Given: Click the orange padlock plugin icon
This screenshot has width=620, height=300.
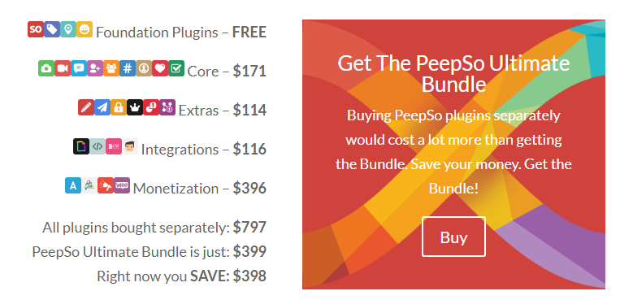Looking at the screenshot, I should point(119,107).
